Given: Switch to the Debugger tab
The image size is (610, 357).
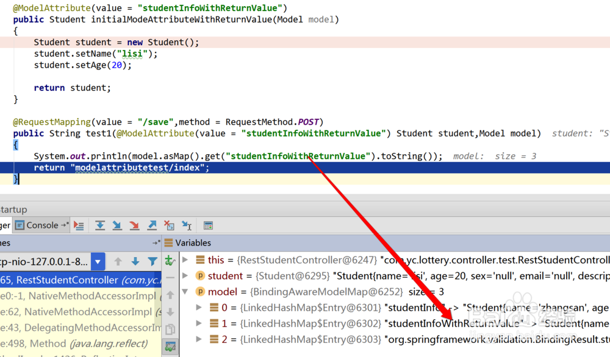Looking at the screenshot, I should [x=5, y=225].
